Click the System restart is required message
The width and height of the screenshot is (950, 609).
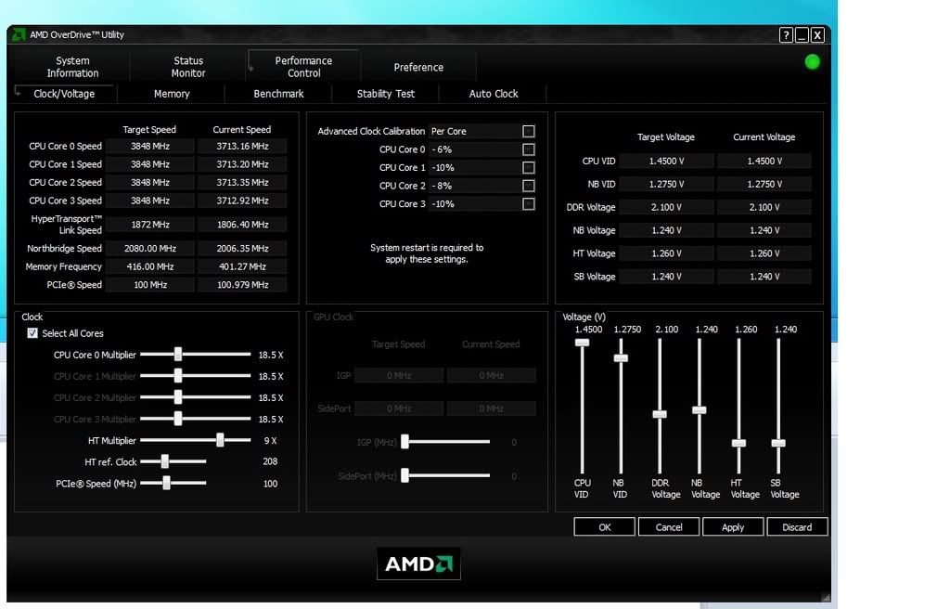pyautogui.click(x=427, y=253)
